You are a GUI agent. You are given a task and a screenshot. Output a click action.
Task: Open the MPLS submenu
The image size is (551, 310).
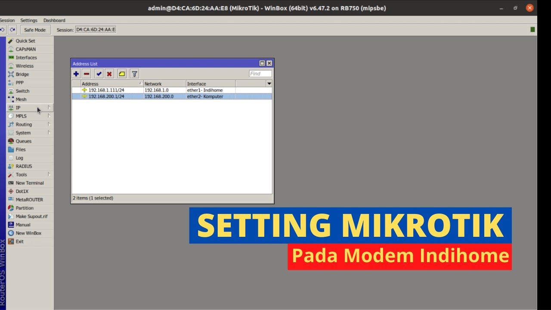click(x=30, y=116)
